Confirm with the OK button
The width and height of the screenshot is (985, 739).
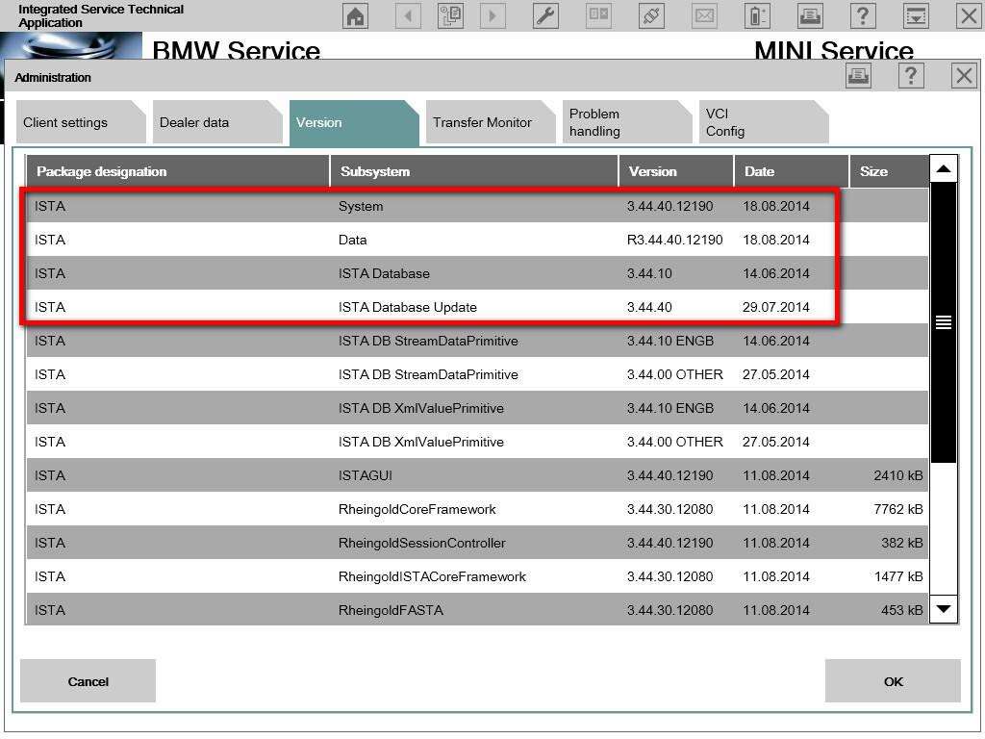point(893,681)
